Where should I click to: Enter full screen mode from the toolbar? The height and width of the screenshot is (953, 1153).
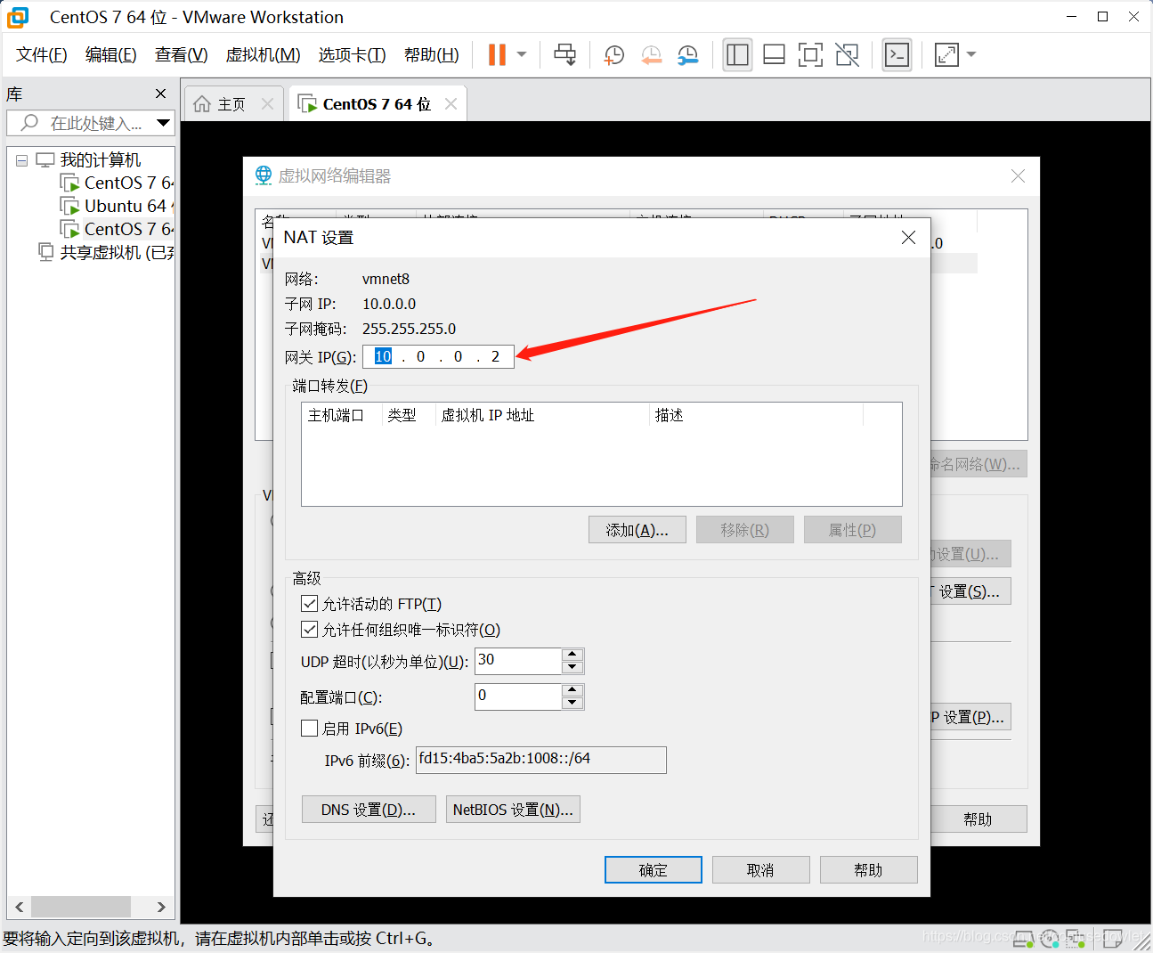810,55
